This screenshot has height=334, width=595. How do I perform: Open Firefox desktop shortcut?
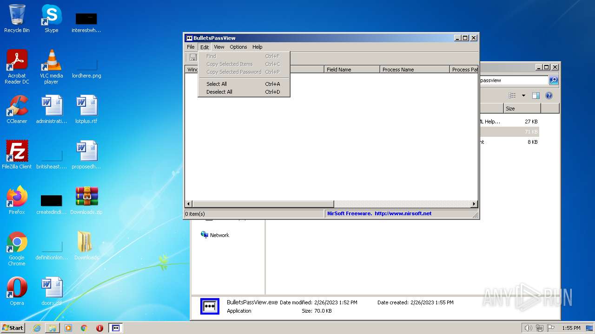click(x=17, y=201)
